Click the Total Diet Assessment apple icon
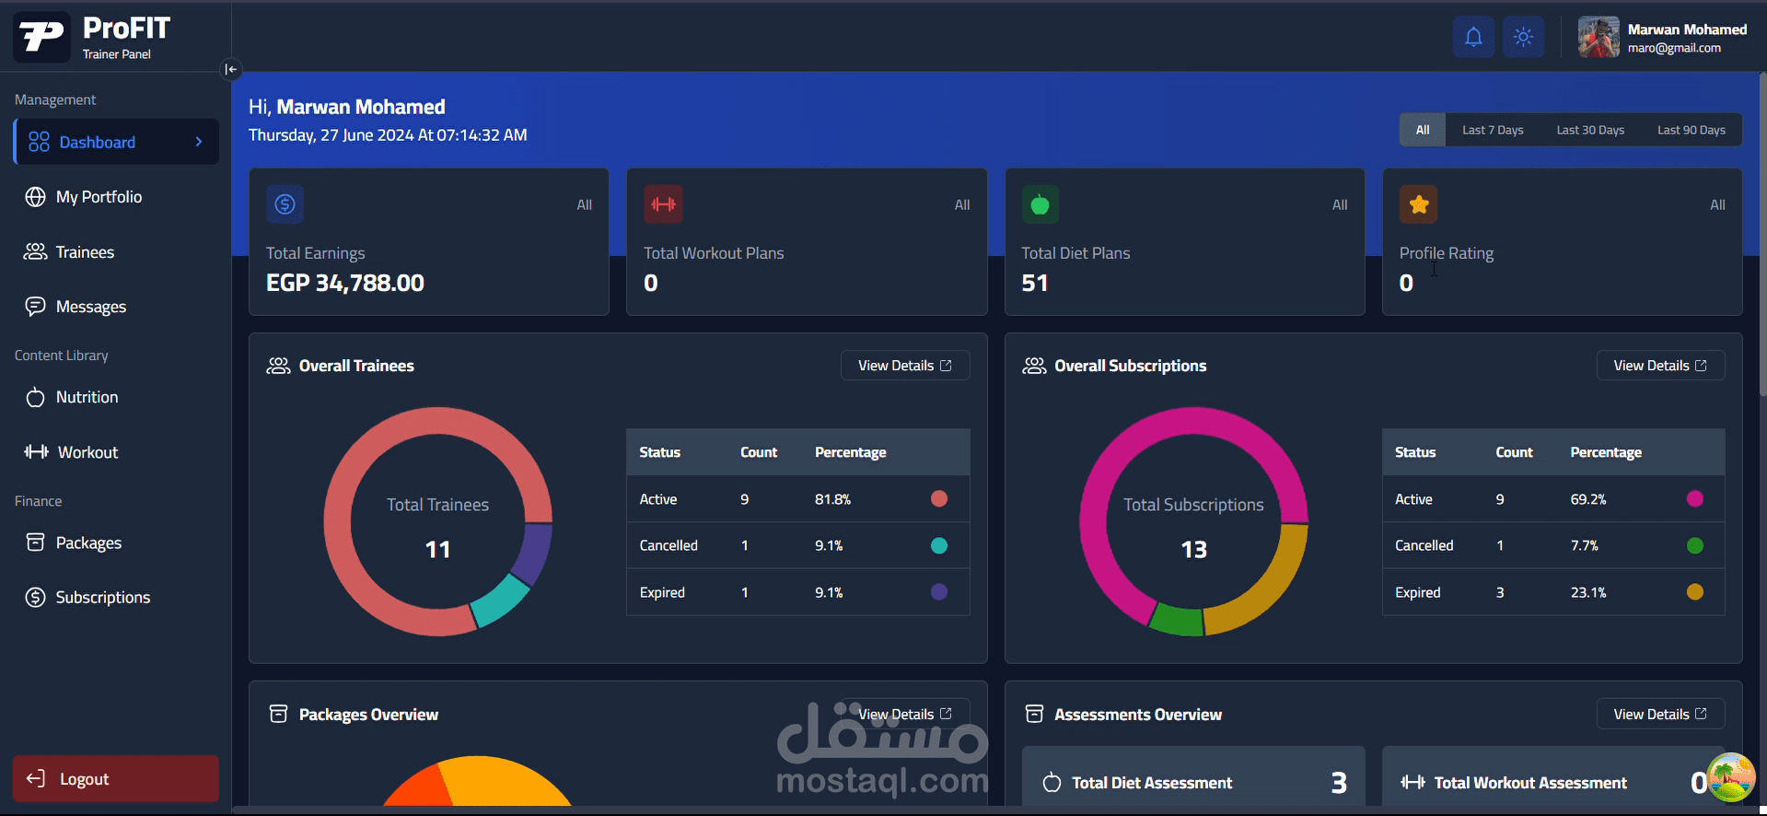Screen dimensions: 1767x816 pos(1052,782)
